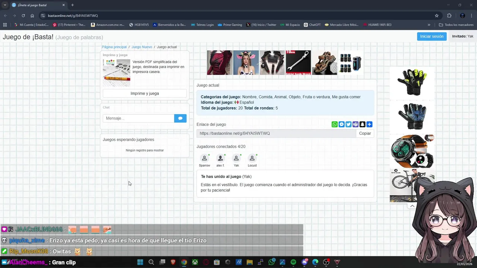
Task: Expand hidden bookmarks overflow chevron
Action: click(429, 25)
